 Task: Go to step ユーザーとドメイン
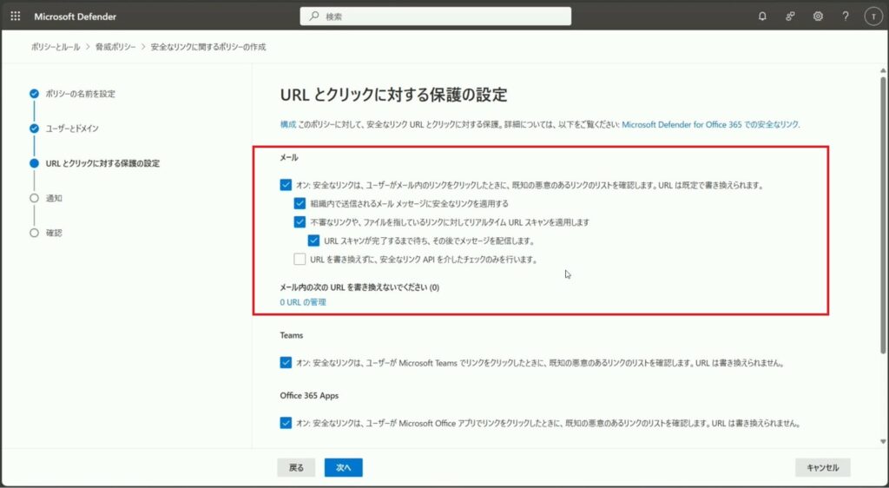72,129
